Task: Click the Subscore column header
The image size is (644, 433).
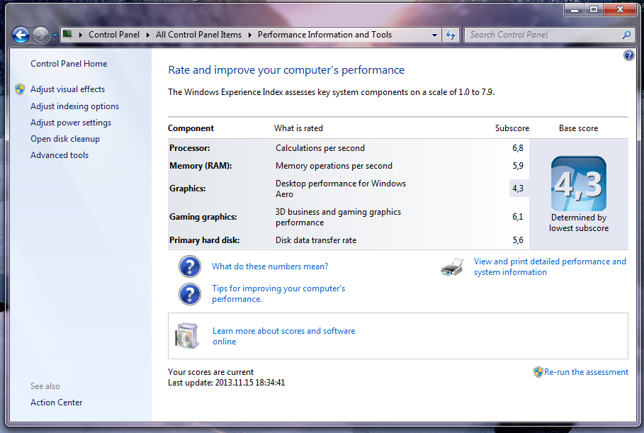Action: [x=512, y=128]
